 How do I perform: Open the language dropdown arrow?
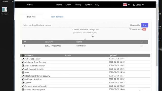click(x=129, y=5)
